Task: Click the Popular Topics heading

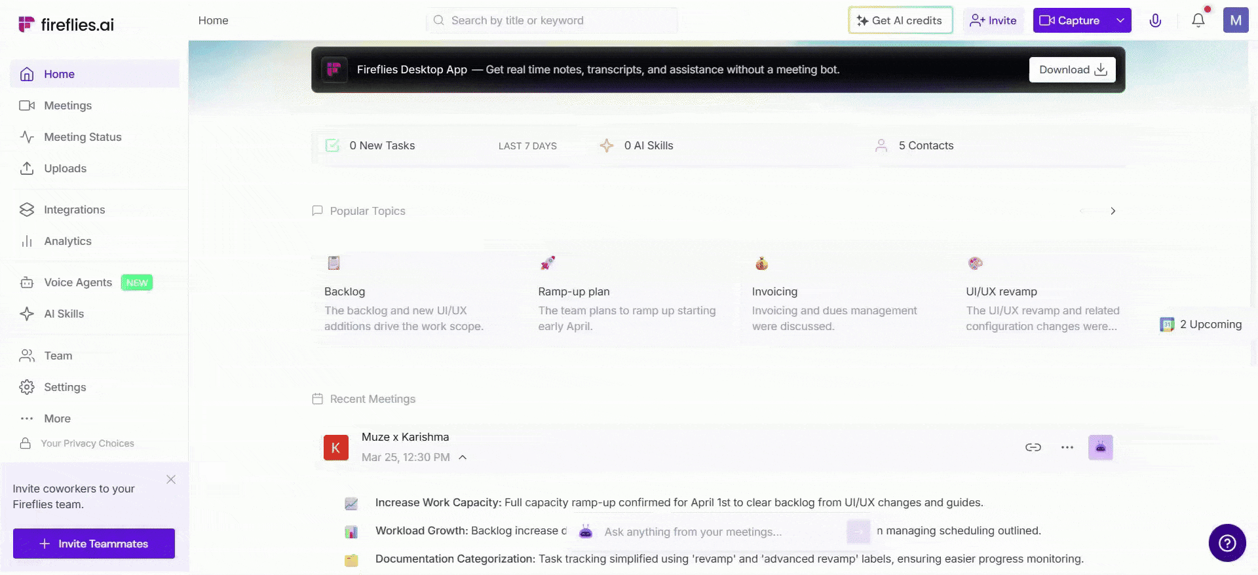Action: click(x=368, y=211)
